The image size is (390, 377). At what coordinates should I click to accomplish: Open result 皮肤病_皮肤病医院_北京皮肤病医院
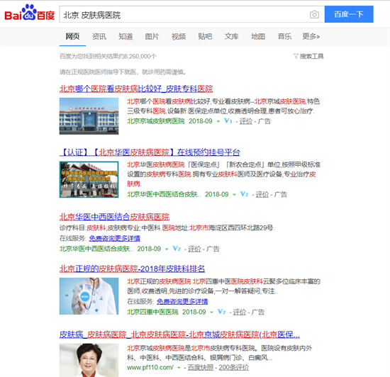179,334
